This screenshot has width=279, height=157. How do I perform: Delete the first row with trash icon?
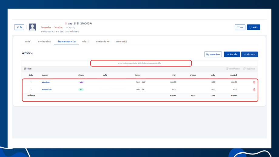(x=254, y=82)
